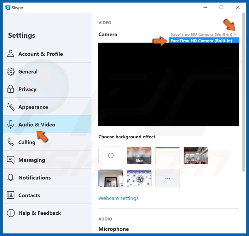Open Calling settings
249x236 pixels.
click(x=47, y=142)
